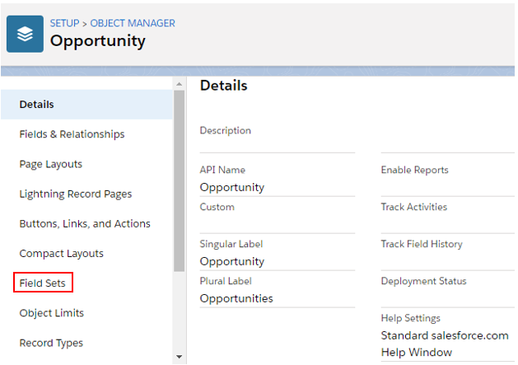The image size is (518, 365).
Task: Click the Plural Label value Opportunities
Action: pos(236,298)
